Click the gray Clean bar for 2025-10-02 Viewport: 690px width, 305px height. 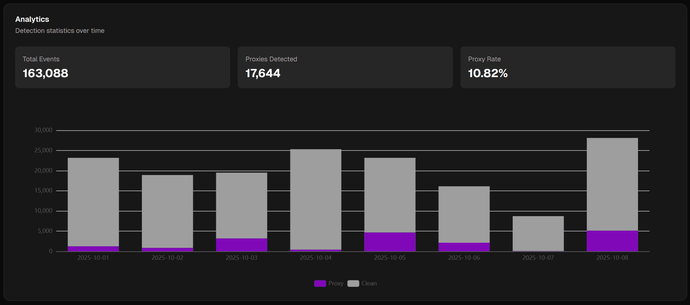[167, 211]
